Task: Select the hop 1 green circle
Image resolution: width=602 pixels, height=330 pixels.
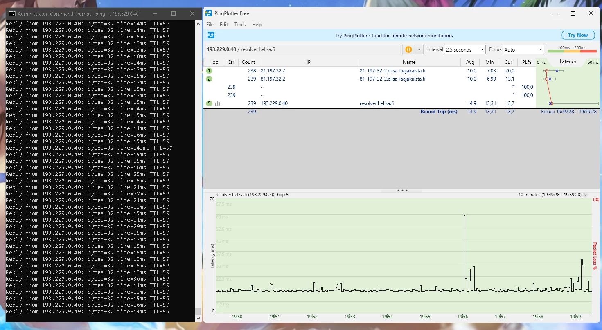Action: point(210,71)
